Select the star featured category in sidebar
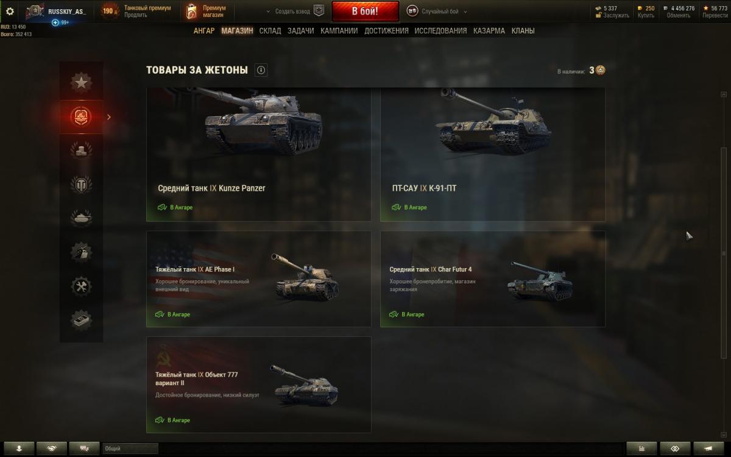 tap(81, 82)
